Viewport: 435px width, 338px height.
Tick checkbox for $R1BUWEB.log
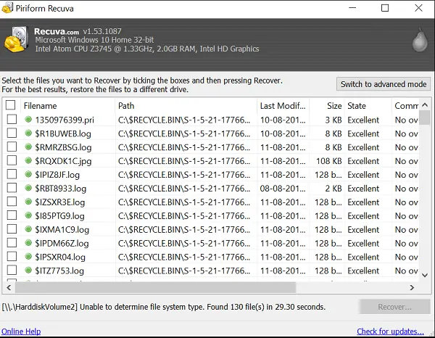tap(12, 133)
